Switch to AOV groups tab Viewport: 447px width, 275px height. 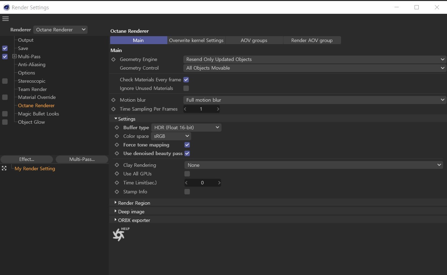pyautogui.click(x=254, y=40)
